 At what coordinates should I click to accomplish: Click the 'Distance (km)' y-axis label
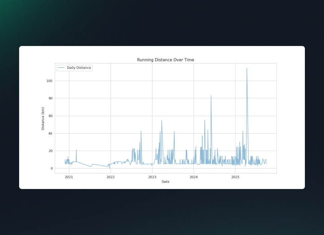(43, 119)
